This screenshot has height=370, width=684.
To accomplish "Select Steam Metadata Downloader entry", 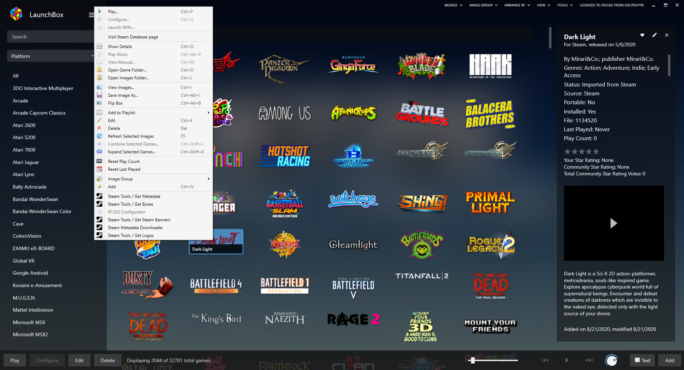I will point(154,228).
